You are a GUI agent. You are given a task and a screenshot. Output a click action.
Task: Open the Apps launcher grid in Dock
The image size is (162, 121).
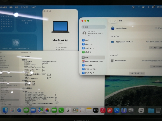12,110
